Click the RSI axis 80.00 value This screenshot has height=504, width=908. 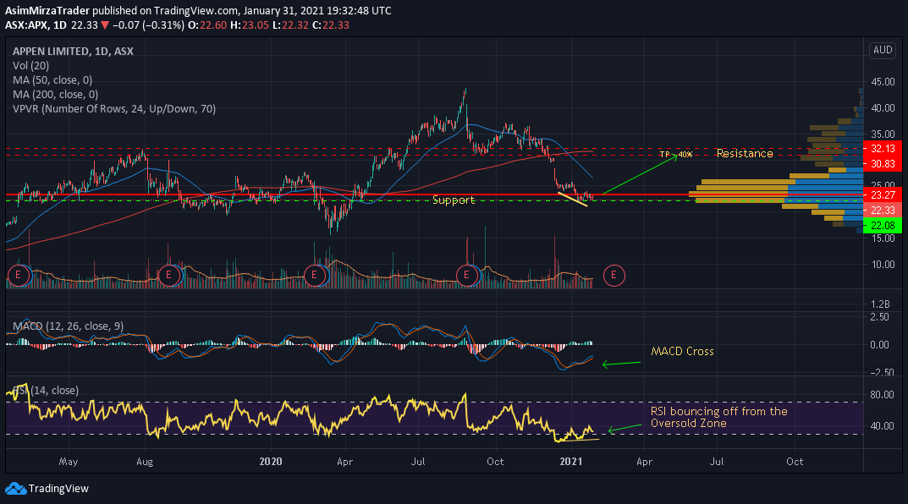pos(883,395)
